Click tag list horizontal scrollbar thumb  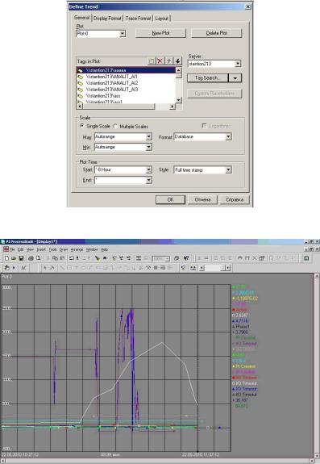(x=118, y=107)
